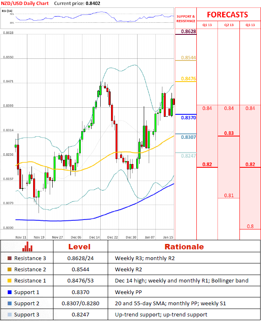
Task: Click the 'Dec 22' date axis label
Action: pyautogui.click(x=113, y=237)
